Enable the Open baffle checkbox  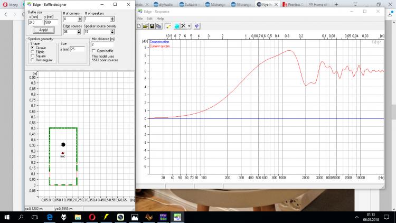click(x=94, y=51)
